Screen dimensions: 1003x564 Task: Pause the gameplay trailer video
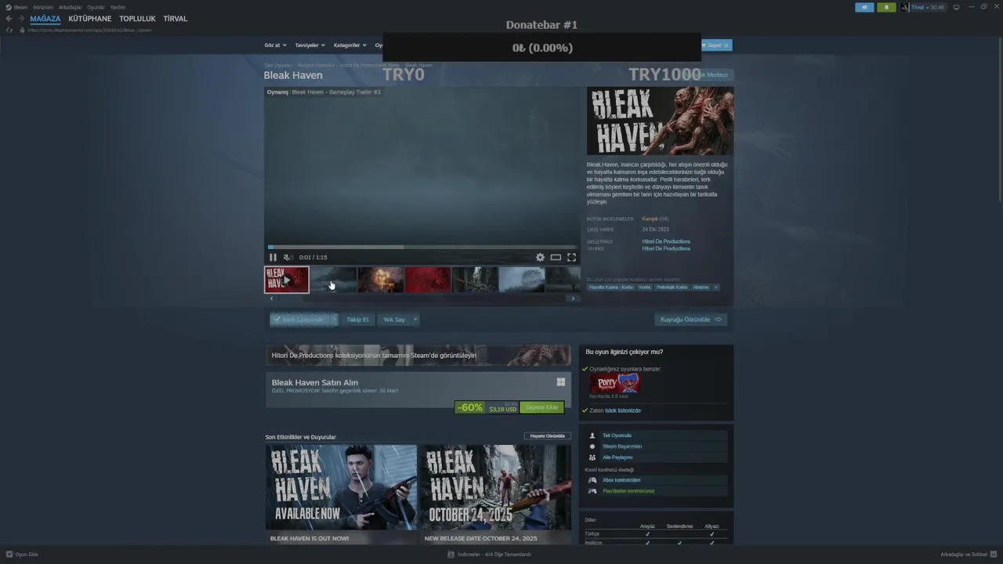tap(273, 257)
